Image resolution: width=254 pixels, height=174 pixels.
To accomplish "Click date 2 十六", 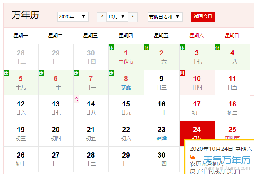I will 161,57.
